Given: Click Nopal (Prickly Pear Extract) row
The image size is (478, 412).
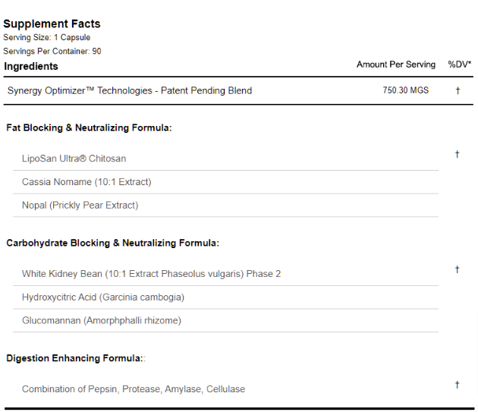Looking at the screenshot, I should [225, 205].
